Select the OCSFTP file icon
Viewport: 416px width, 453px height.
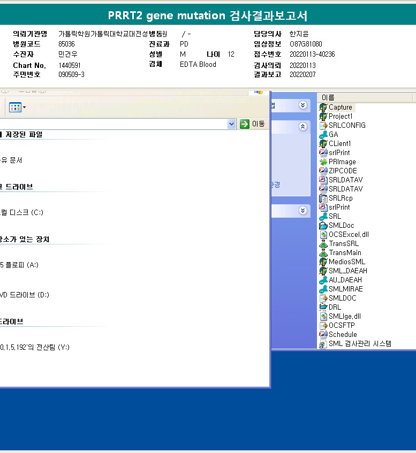tap(323, 325)
